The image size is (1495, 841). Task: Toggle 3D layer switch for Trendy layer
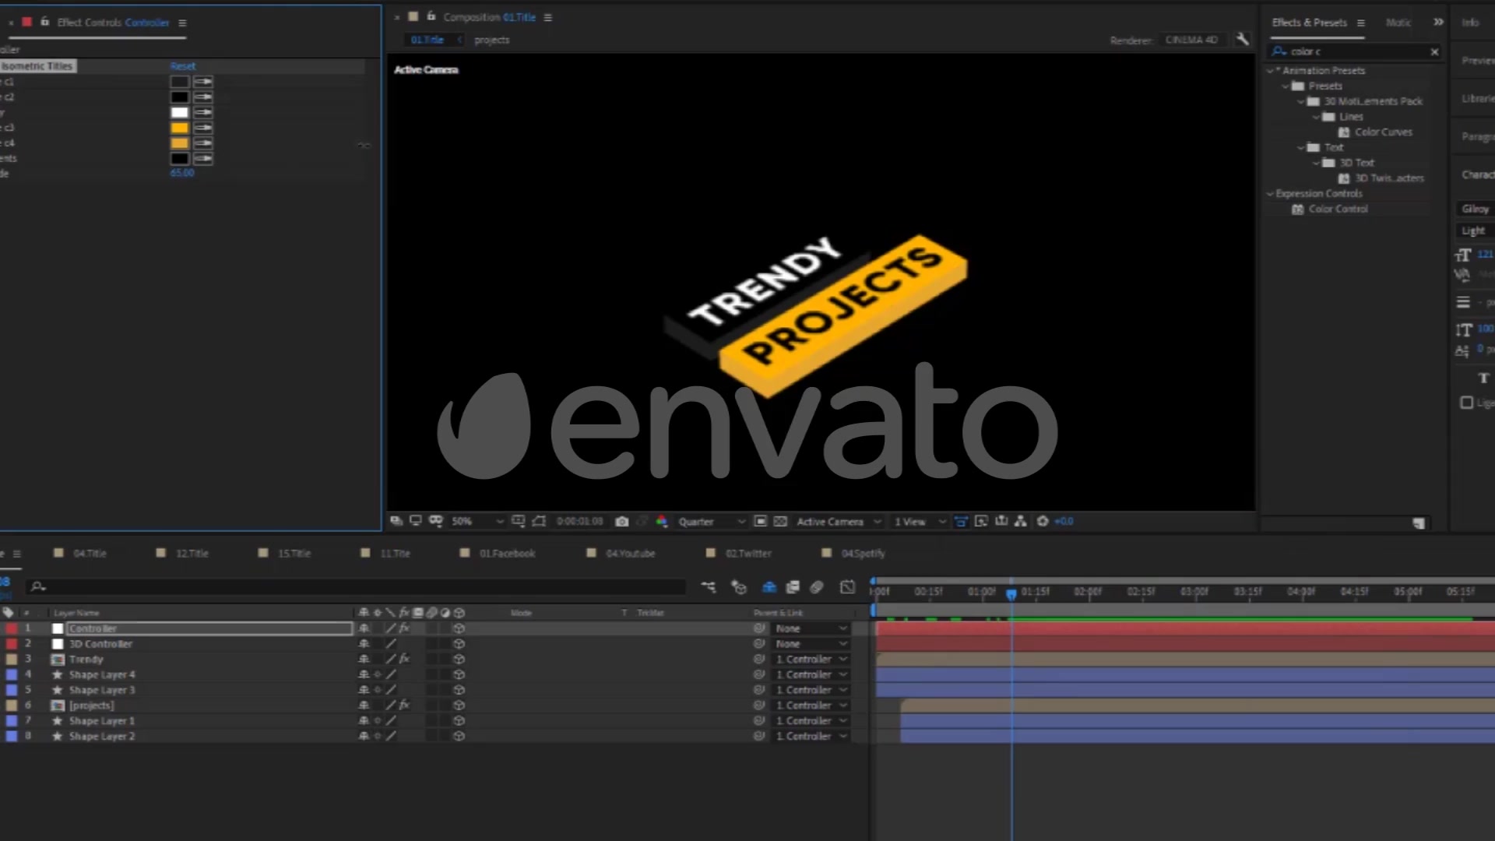pyautogui.click(x=459, y=660)
